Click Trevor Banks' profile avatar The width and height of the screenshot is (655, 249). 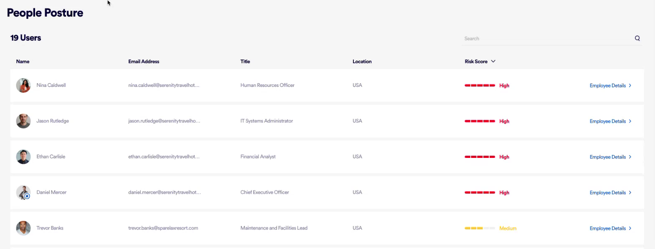click(23, 228)
